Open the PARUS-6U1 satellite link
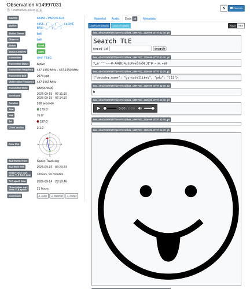 [50, 18]
